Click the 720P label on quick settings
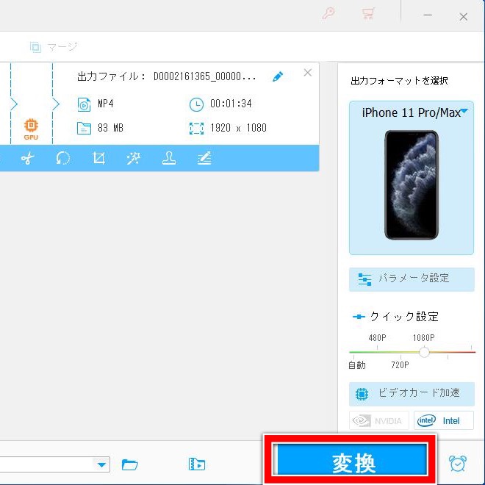The height and width of the screenshot is (485, 485). (x=400, y=365)
